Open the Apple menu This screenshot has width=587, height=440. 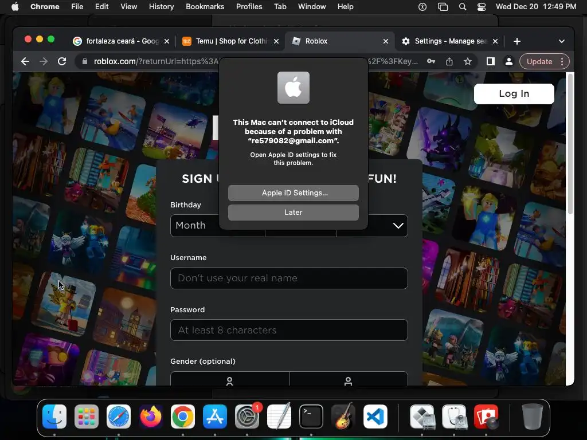15,7
